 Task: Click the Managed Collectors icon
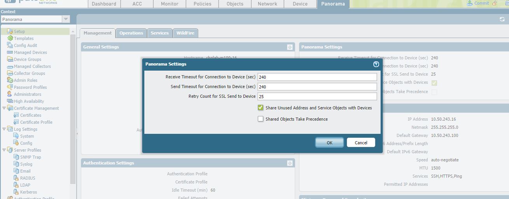(10, 66)
